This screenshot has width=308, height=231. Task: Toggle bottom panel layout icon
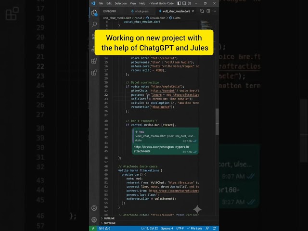point(184,3)
